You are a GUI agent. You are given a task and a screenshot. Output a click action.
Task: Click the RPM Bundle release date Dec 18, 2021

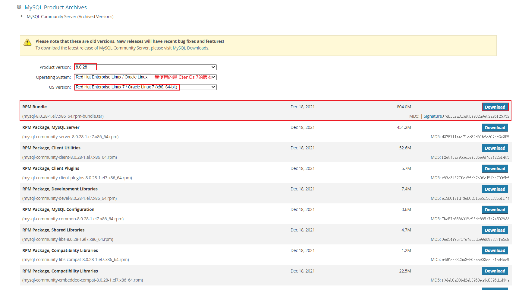click(x=303, y=107)
